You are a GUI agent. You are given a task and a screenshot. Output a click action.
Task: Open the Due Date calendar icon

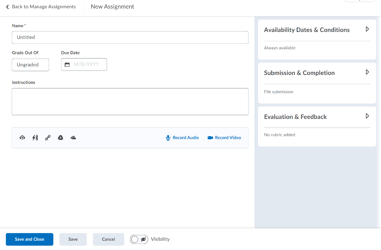tap(67, 65)
